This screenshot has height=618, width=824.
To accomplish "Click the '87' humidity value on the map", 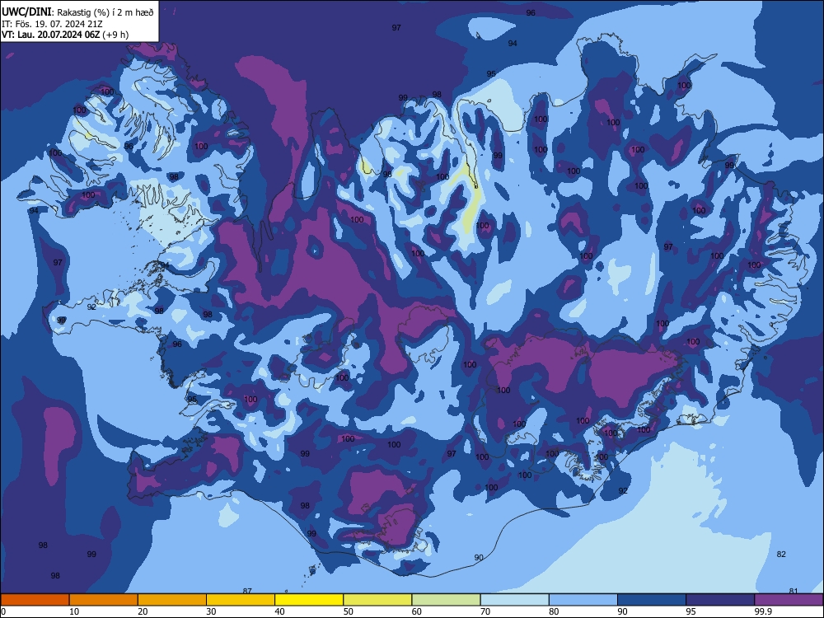I will click(x=247, y=591).
